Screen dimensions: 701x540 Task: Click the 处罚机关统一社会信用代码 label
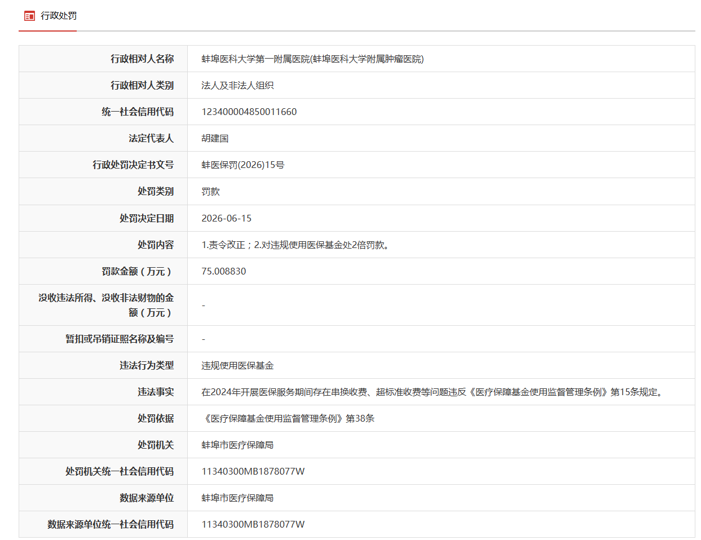120,471
